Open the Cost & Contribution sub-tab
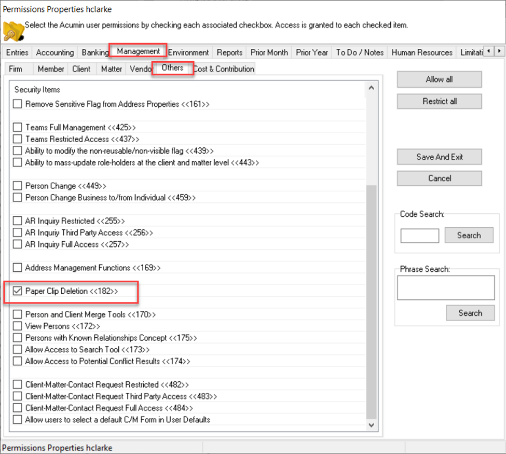 tap(224, 69)
